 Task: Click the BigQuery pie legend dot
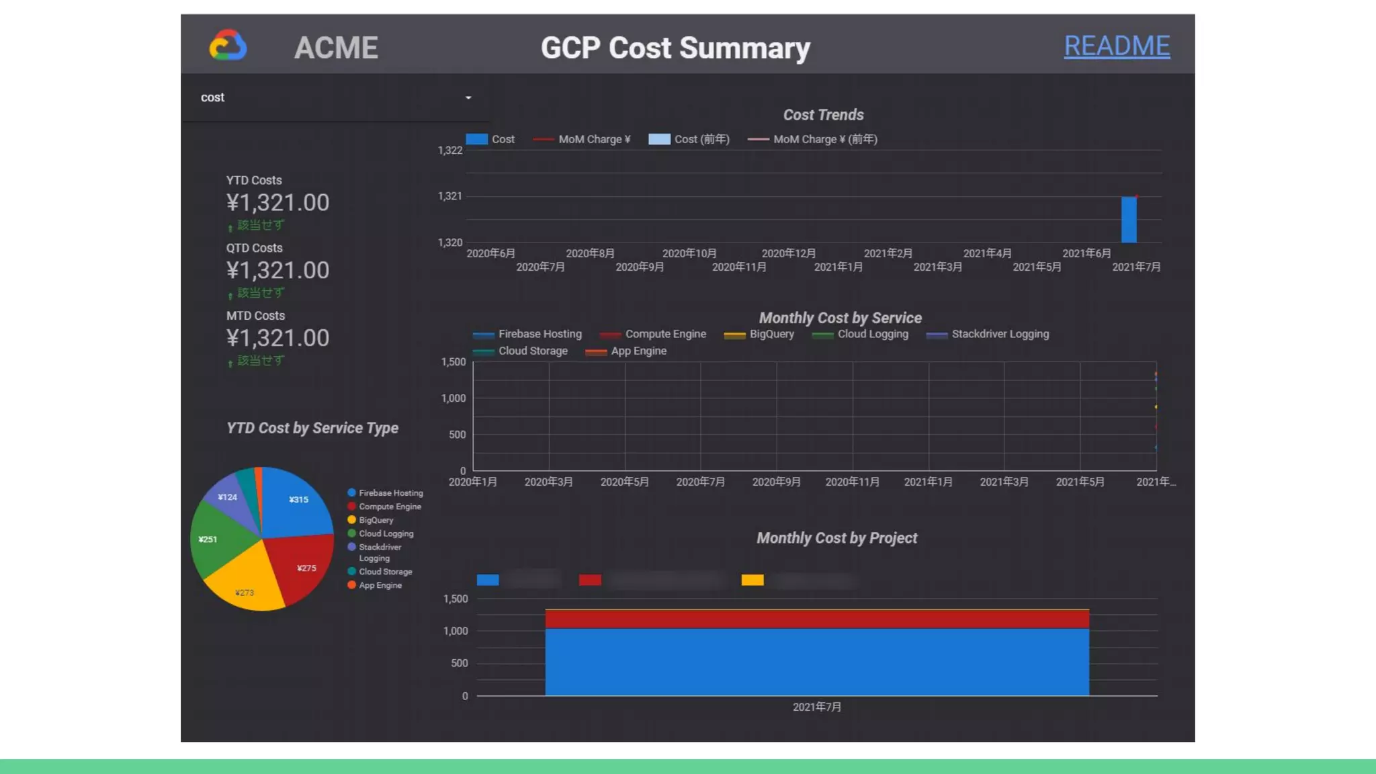point(351,520)
